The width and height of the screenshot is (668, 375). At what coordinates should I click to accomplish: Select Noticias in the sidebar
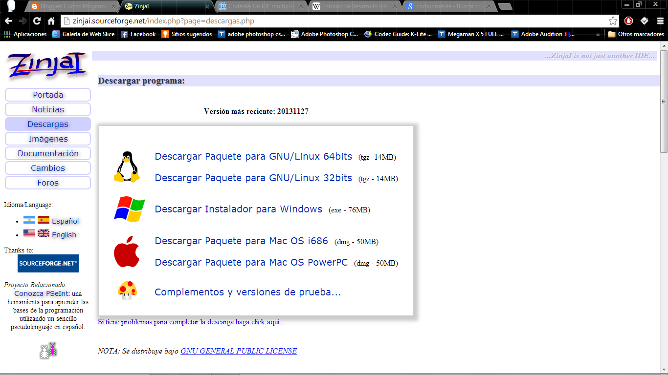coord(47,109)
